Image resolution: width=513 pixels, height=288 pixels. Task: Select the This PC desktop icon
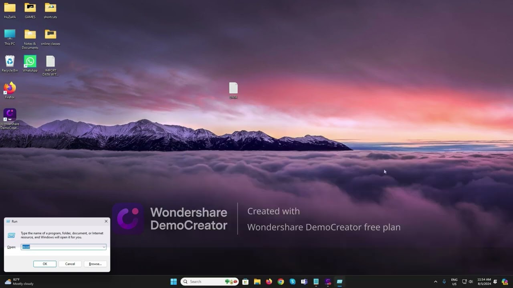(10, 37)
